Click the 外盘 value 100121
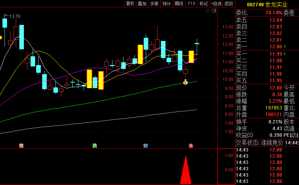Viewport: 299px width, 185px height. tap(274, 115)
